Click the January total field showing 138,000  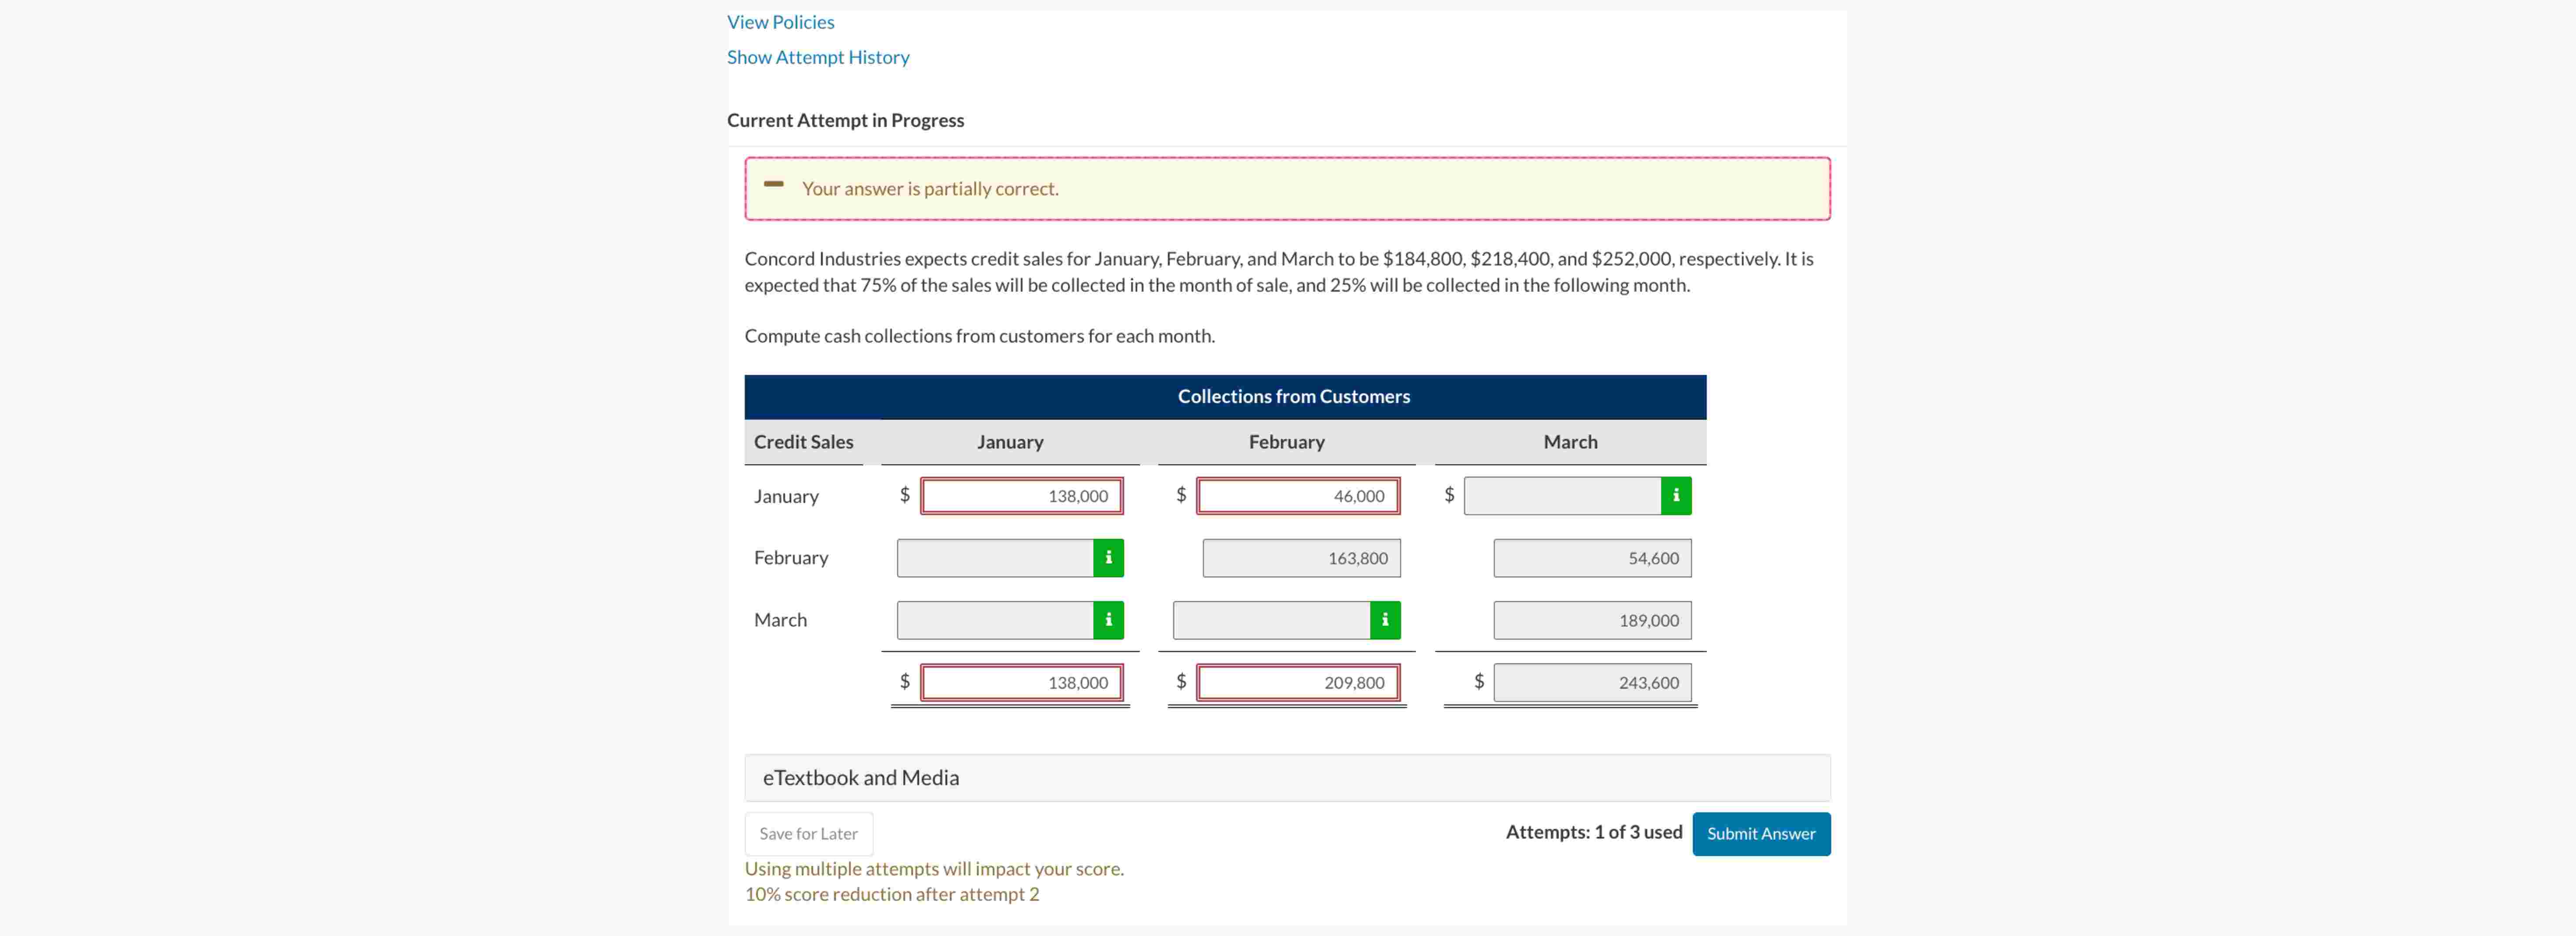point(1022,682)
